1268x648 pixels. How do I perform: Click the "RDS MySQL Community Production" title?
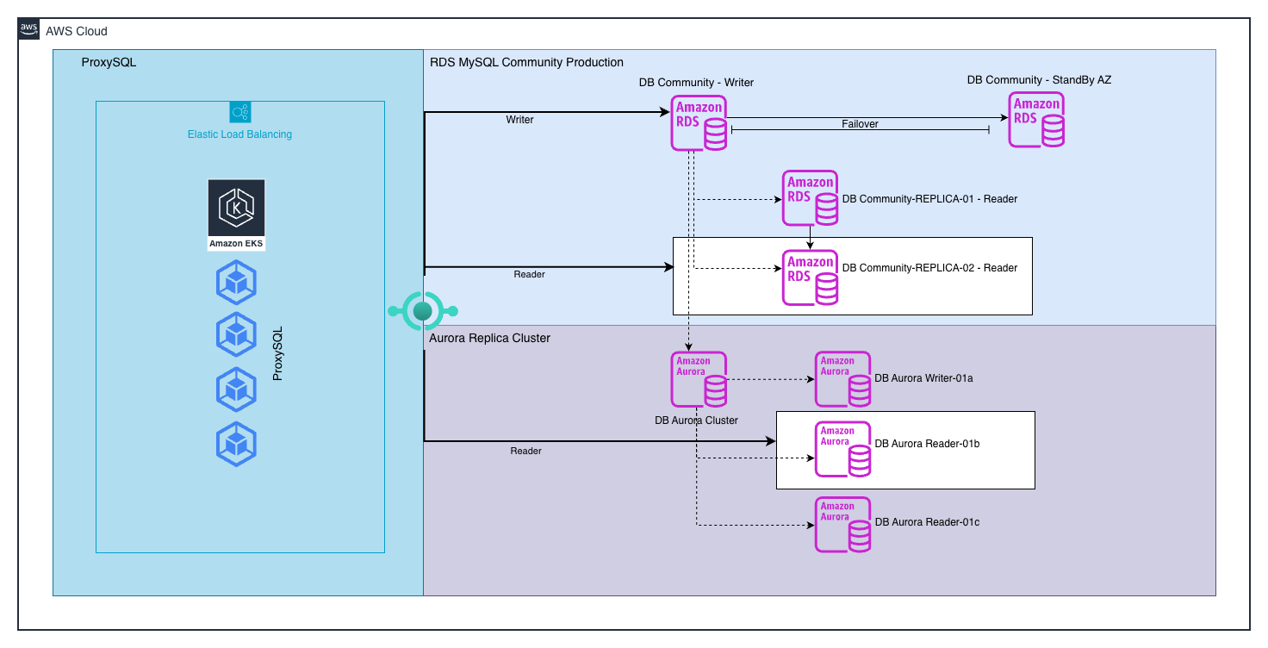(x=526, y=62)
